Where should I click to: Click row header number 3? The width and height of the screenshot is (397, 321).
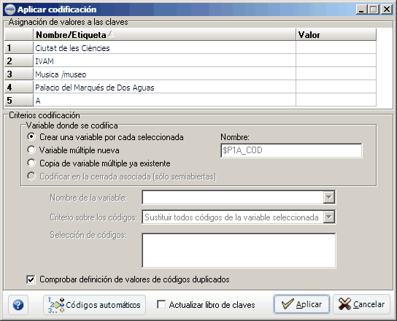pos(19,74)
